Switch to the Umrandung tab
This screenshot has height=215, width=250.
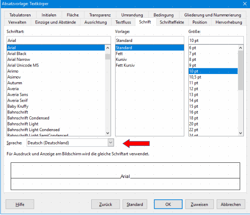[x=132, y=15]
